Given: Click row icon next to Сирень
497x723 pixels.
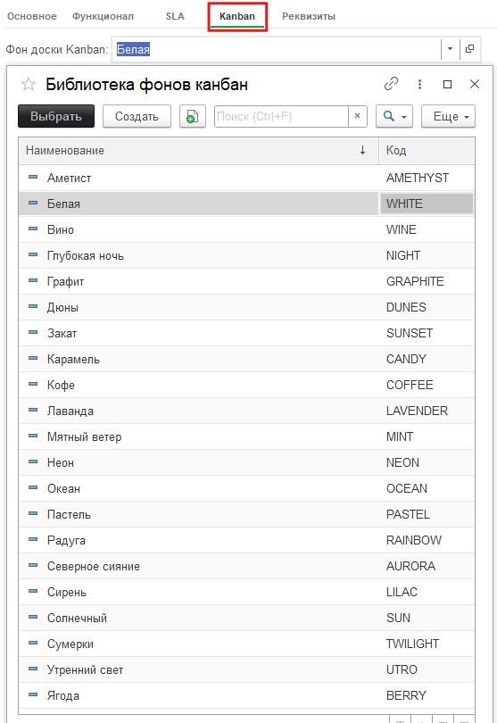Looking at the screenshot, I should pos(33,591).
